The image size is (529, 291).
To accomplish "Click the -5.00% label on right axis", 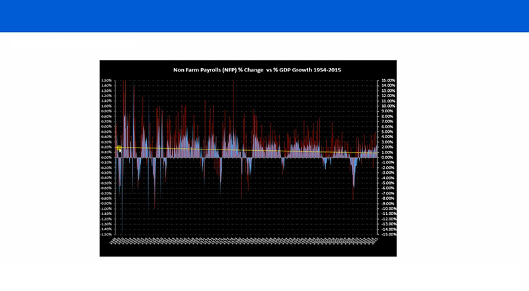I will (x=388, y=183).
